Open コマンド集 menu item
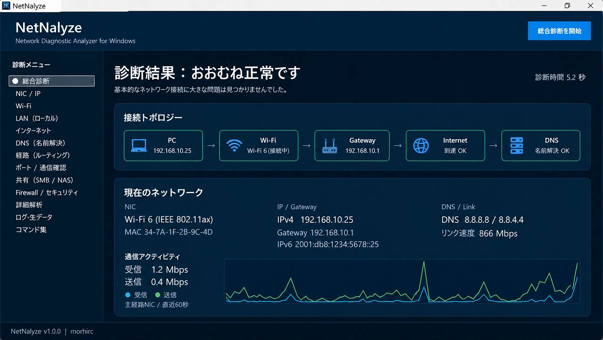The width and height of the screenshot is (603, 340). [31, 229]
